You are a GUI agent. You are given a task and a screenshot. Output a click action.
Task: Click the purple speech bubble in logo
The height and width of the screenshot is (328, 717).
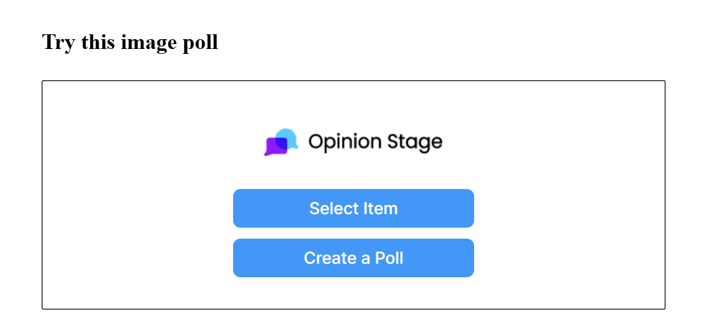point(275,147)
